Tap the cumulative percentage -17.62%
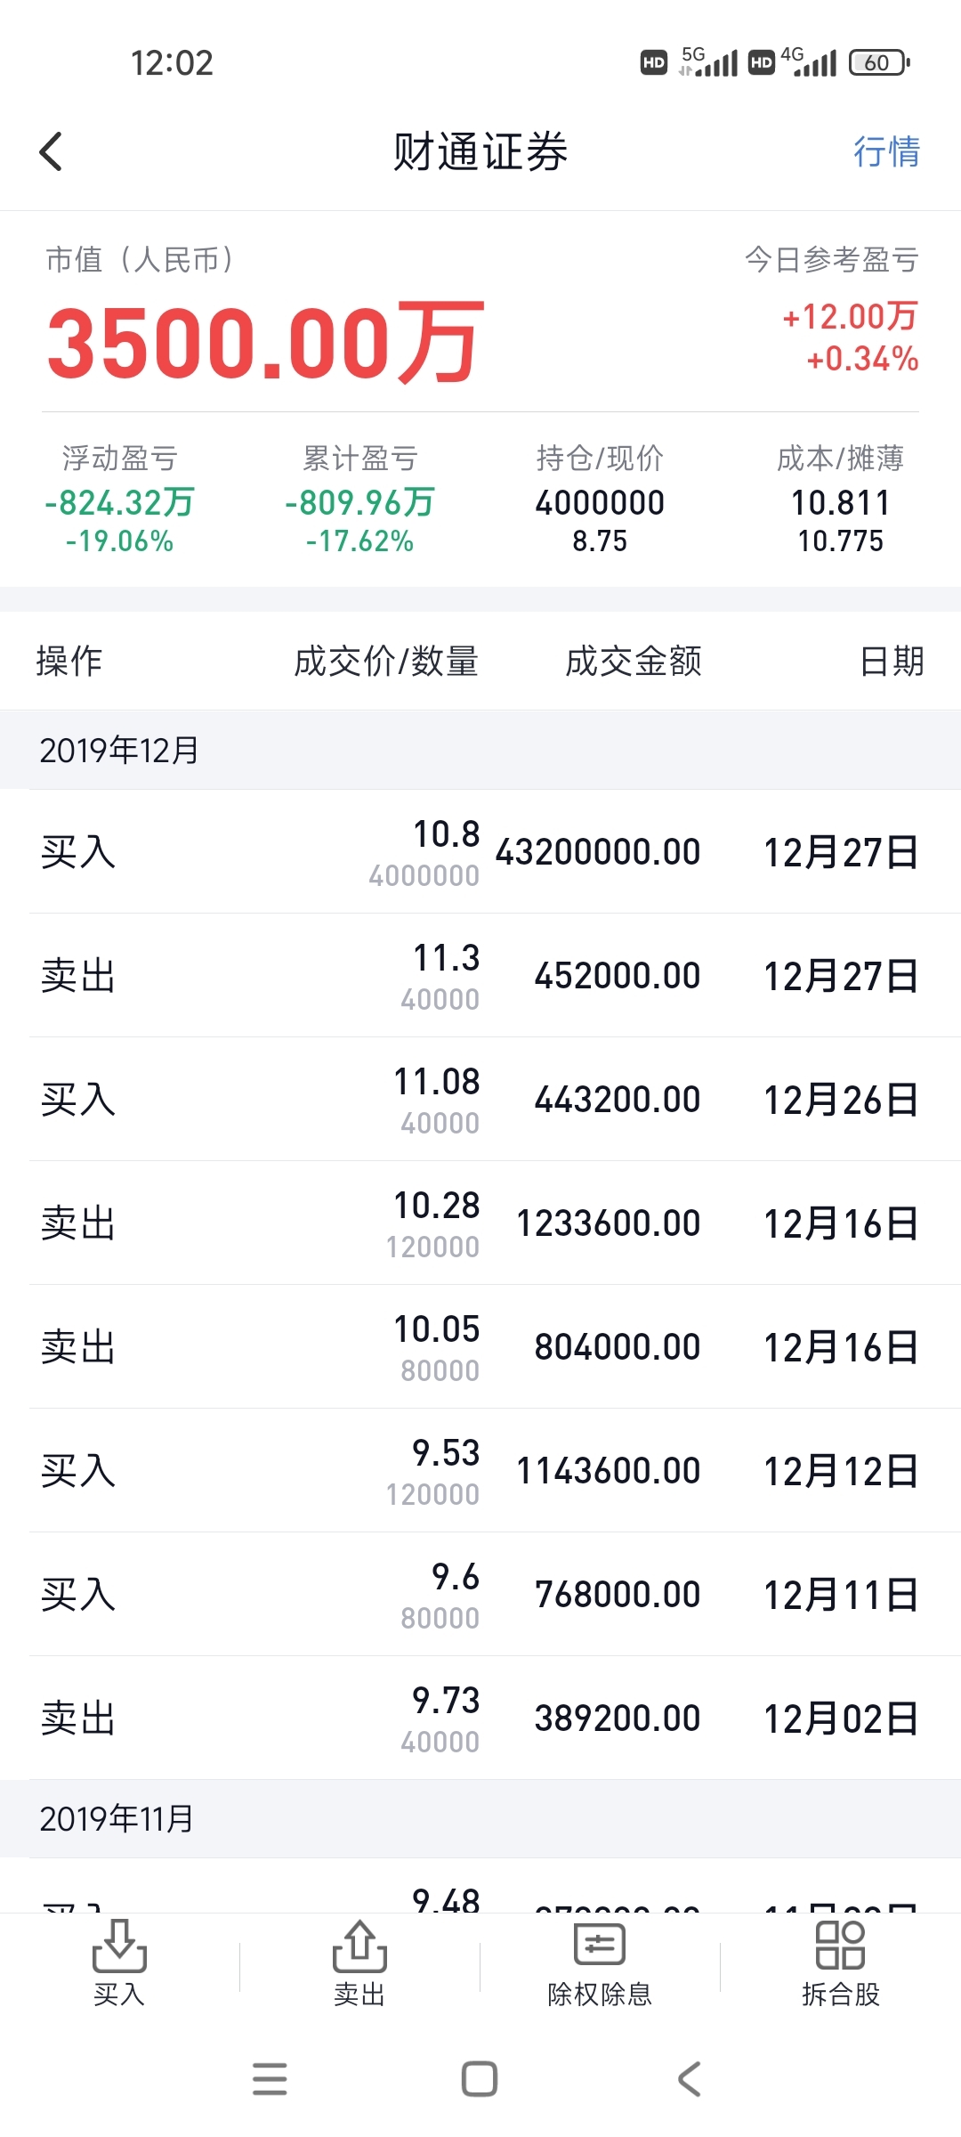The height and width of the screenshot is (2137, 961). pos(359,540)
